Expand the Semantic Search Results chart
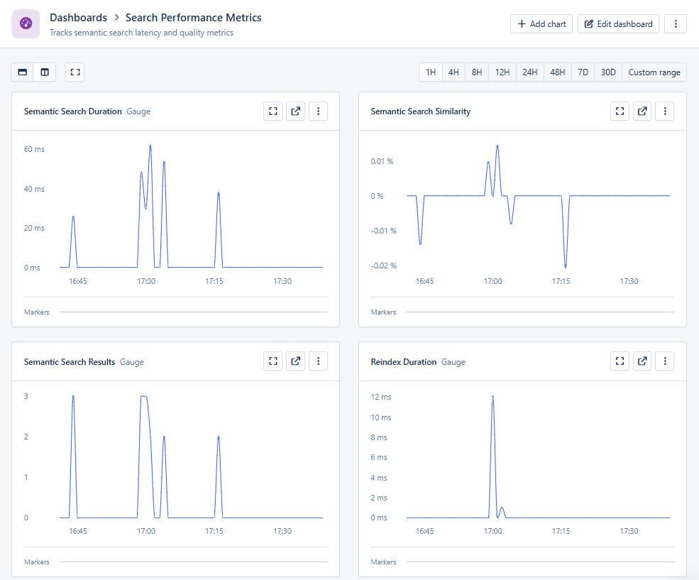 point(273,361)
